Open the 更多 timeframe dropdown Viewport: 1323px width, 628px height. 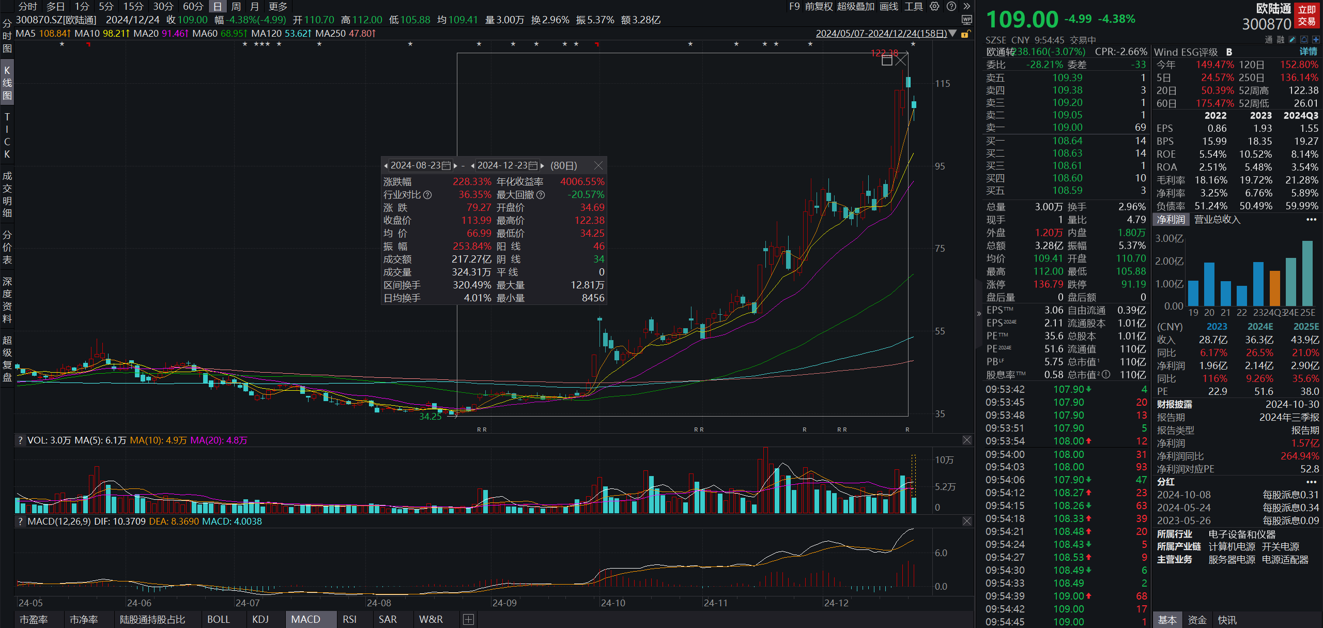(278, 7)
